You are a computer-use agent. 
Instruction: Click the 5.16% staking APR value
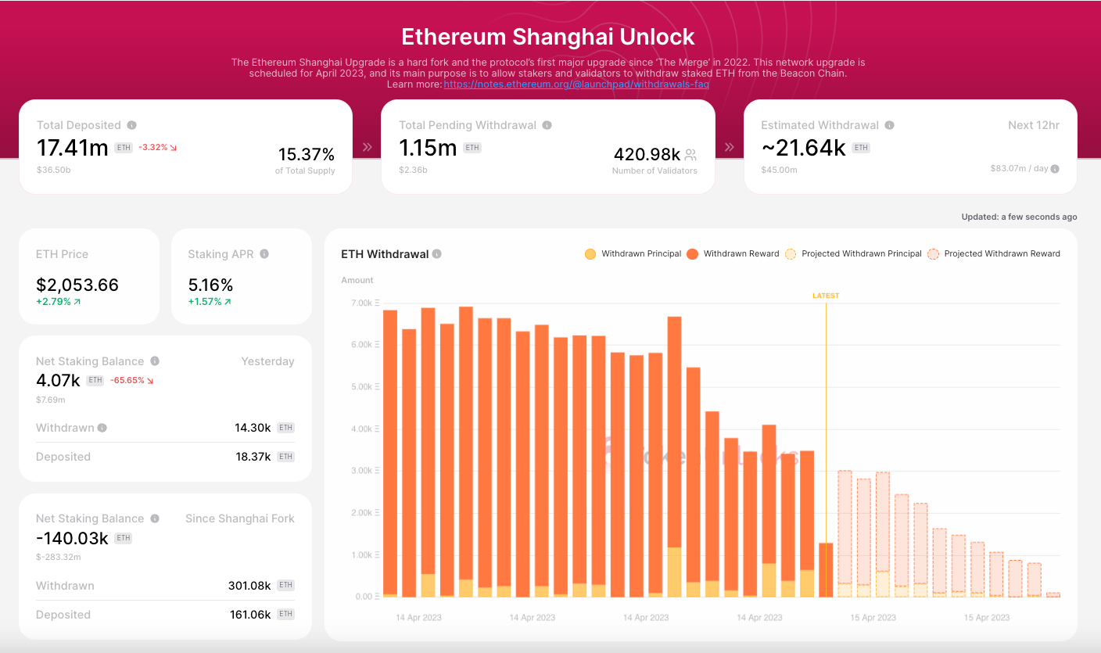(210, 285)
